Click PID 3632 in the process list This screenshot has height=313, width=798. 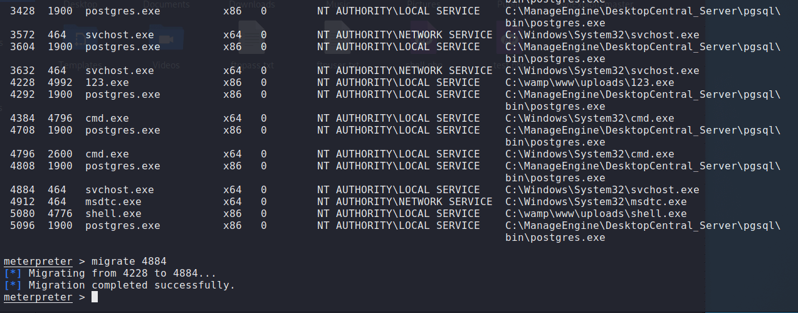coord(23,71)
